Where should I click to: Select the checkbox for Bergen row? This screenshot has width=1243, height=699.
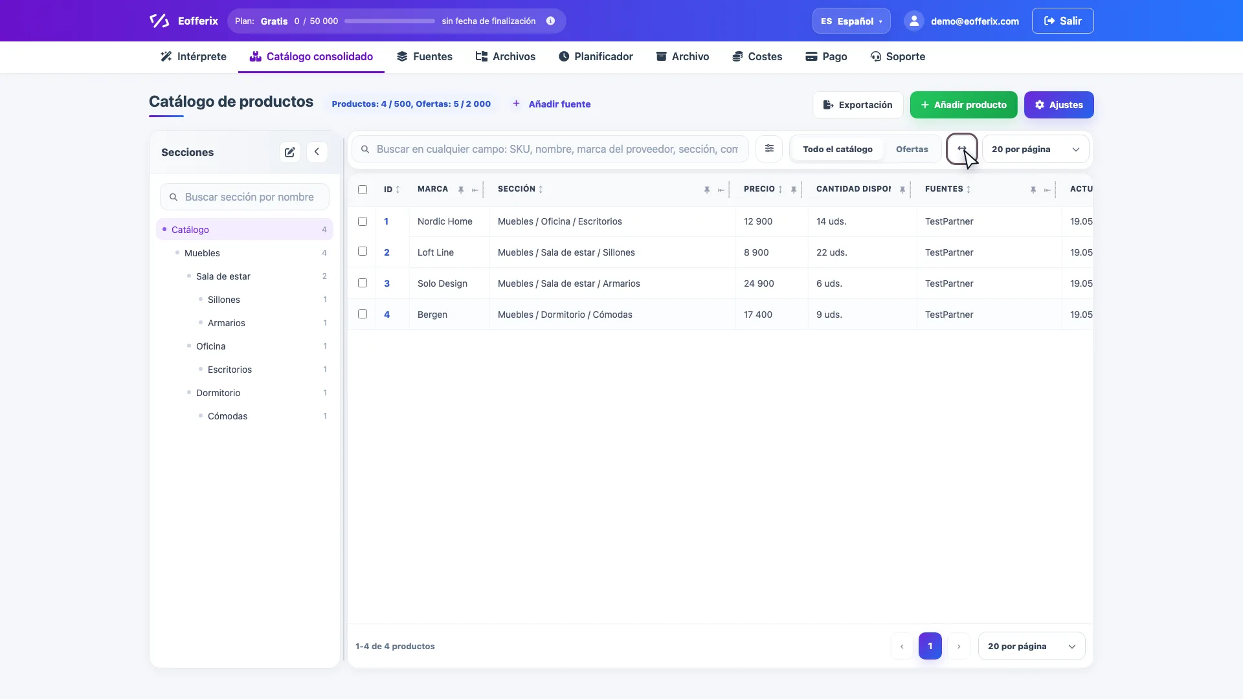point(363,314)
